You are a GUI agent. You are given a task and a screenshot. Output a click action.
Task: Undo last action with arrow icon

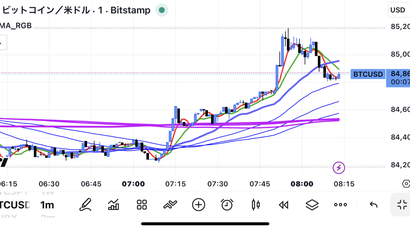coord(373,204)
